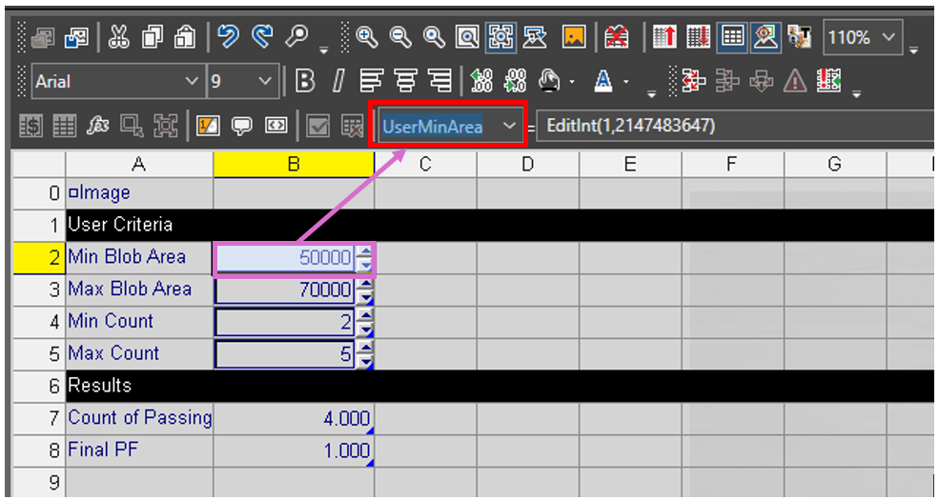Open the top toolbar overflow arrow after zoom
The width and height of the screenshot is (939, 500).
point(914,50)
